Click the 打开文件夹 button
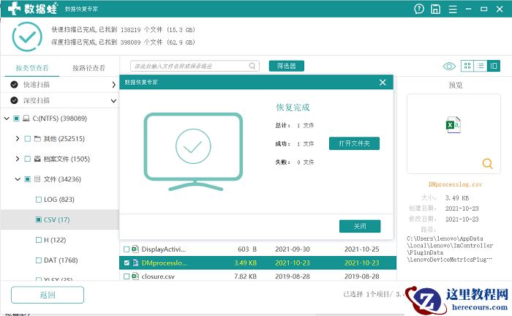Viewport: 512px width, 316px height. click(x=354, y=143)
